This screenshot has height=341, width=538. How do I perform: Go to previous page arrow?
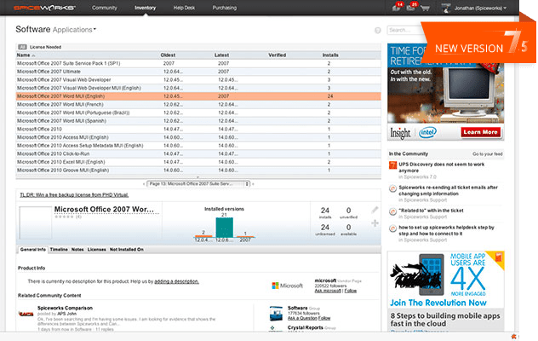click(x=144, y=184)
